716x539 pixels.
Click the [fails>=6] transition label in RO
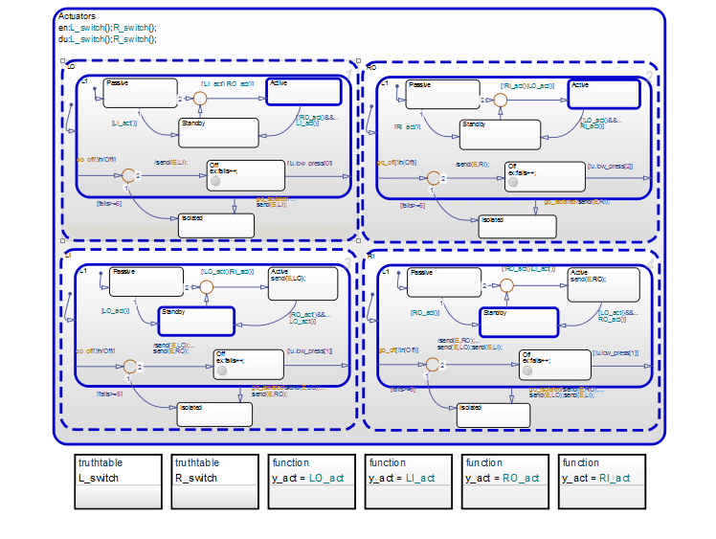pos(413,206)
